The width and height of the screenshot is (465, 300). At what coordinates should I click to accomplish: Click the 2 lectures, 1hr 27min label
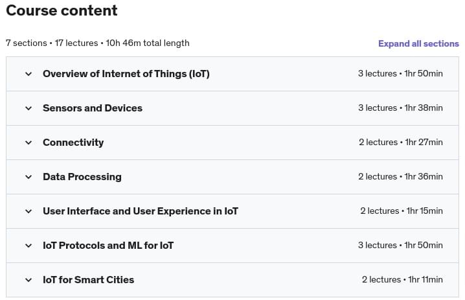(x=400, y=143)
